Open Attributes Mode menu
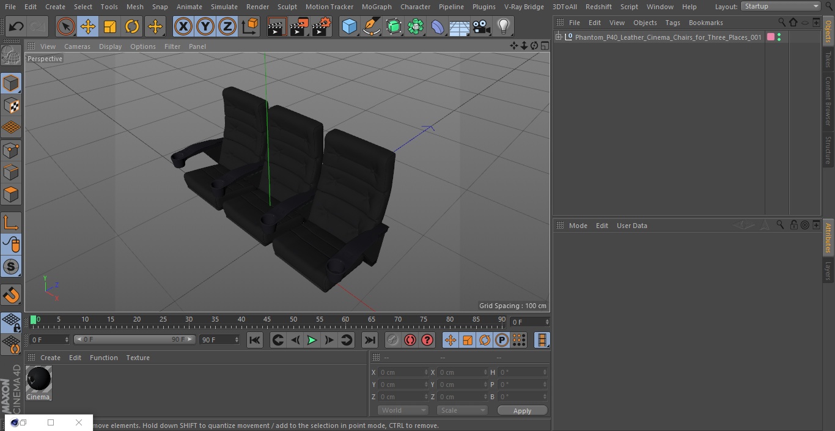The image size is (835, 431). [x=578, y=226]
